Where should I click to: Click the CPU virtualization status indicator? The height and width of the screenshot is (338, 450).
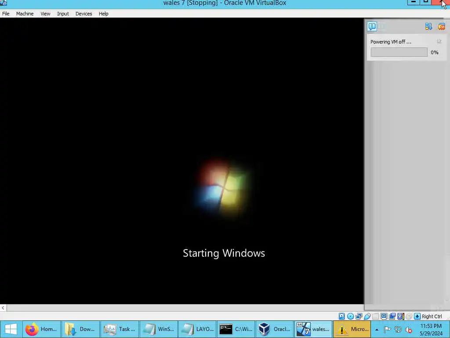pyautogui.click(x=400, y=316)
